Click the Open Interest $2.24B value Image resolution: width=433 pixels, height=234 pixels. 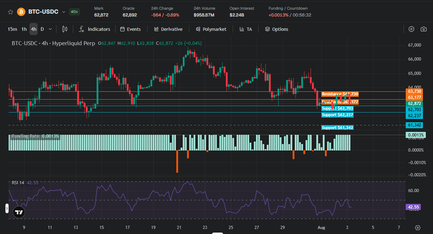(237, 15)
